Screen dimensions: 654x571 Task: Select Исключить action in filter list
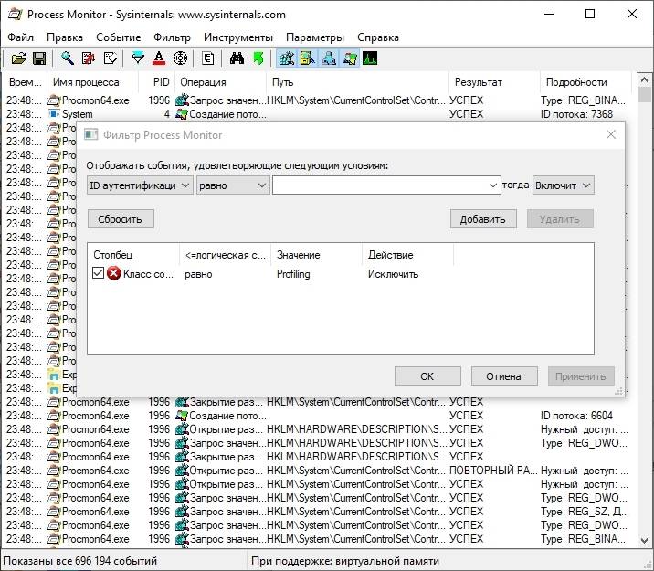[x=393, y=274]
